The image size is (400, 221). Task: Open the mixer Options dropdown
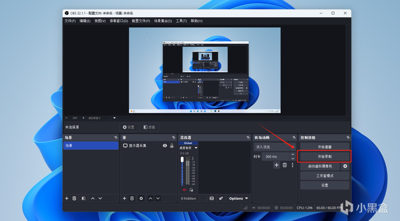tap(238, 198)
